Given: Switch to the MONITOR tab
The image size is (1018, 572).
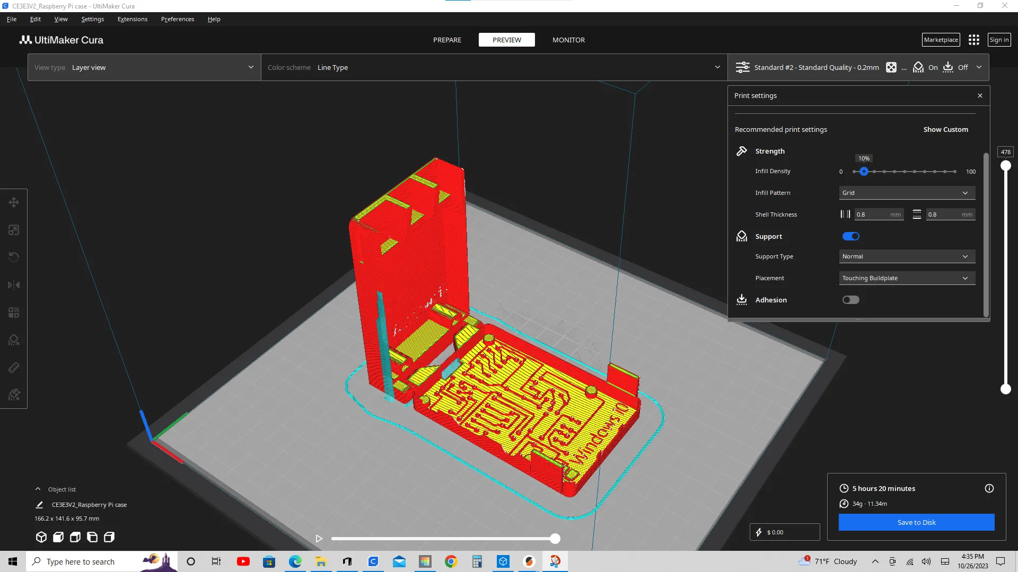Looking at the screenshot, I should [x=568, y=40].
